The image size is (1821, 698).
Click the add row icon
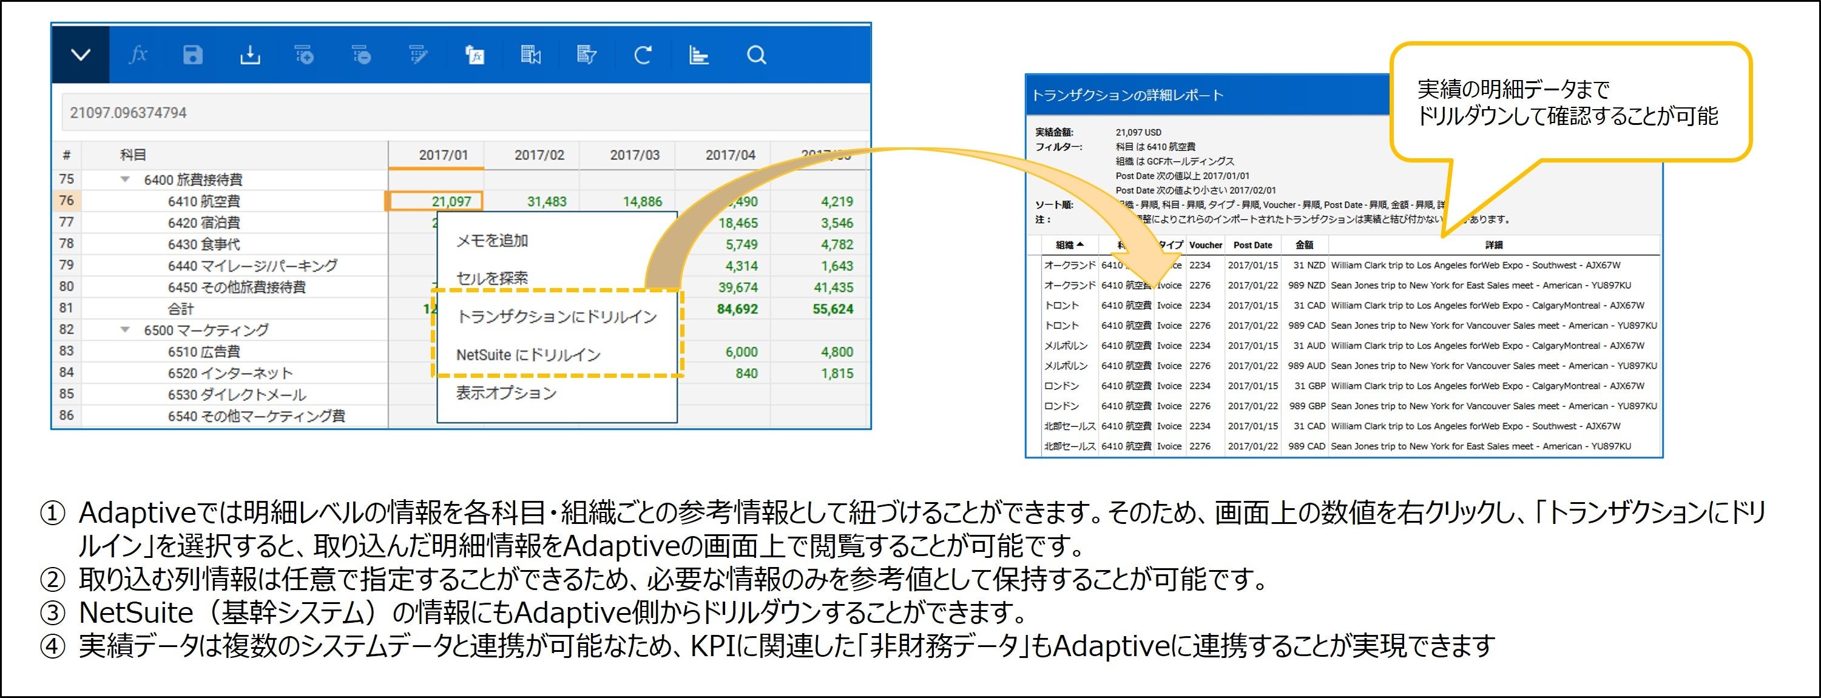pyautogui.click(x=305, y=55)
